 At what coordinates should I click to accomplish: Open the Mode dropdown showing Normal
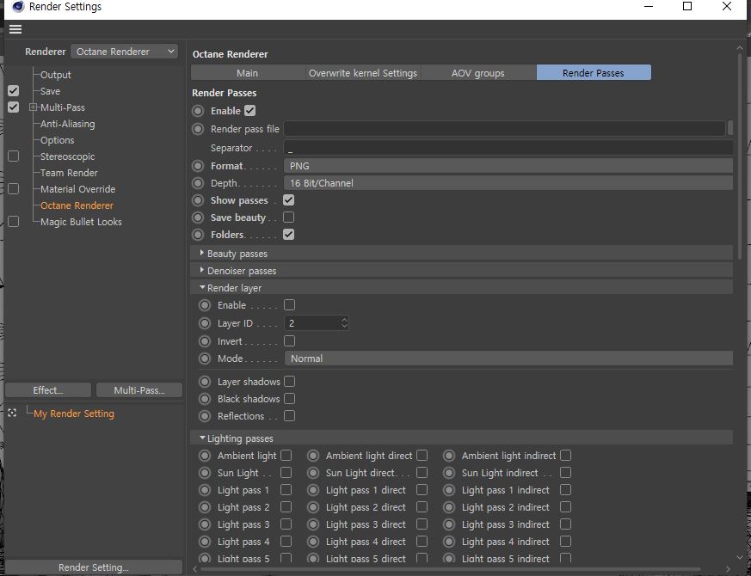508,358
